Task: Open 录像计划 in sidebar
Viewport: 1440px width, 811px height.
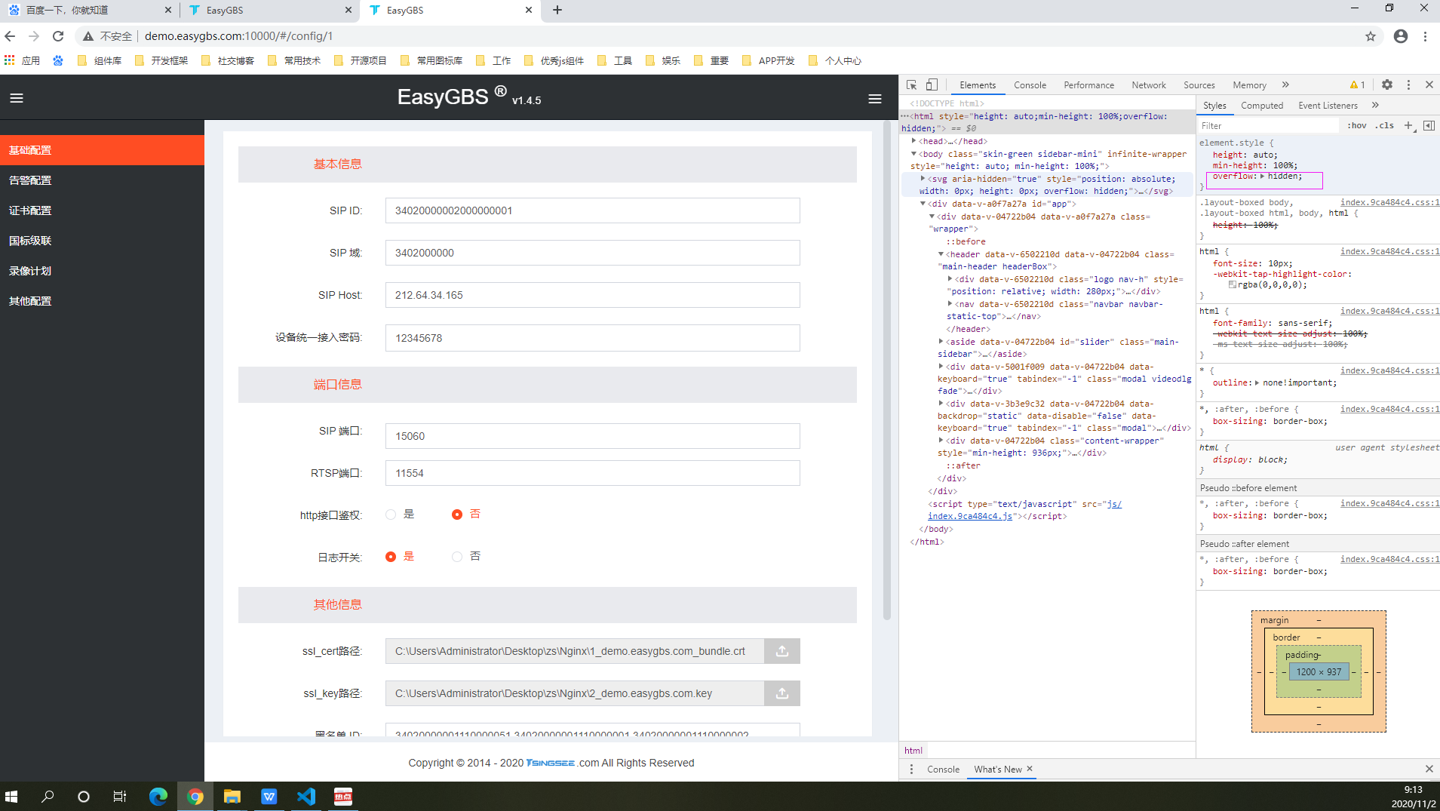Action: (x=102, y=271)
